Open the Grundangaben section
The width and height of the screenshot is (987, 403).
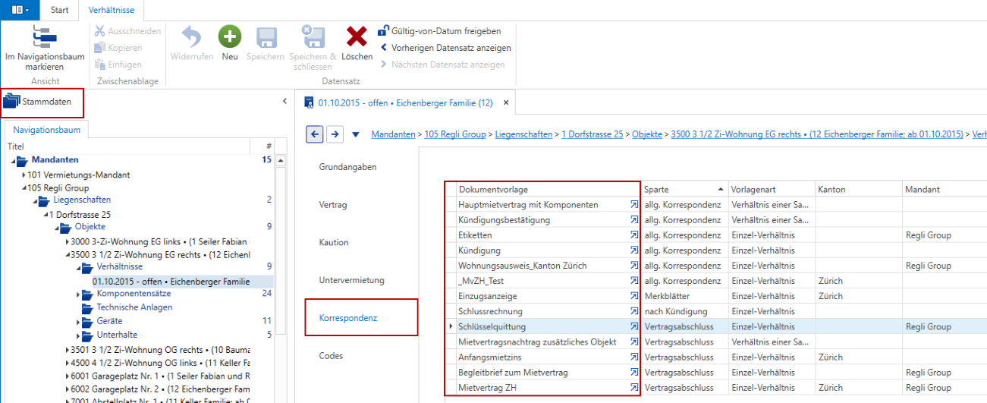tap(347, 167)
